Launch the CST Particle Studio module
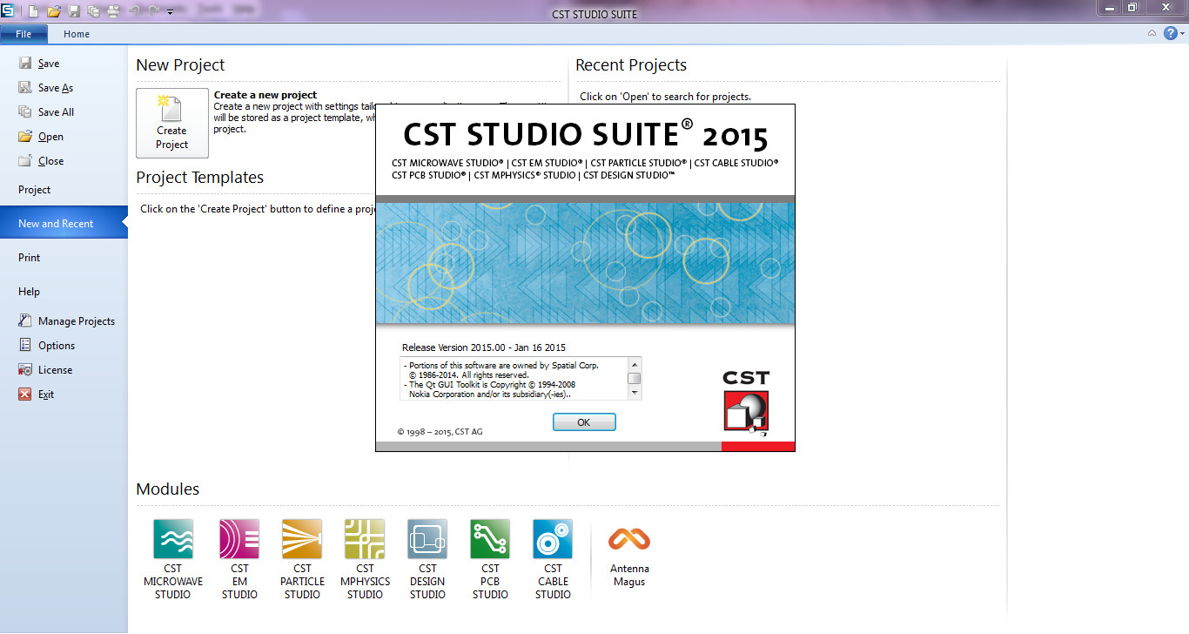1189x634 pixels. point(302,559)
